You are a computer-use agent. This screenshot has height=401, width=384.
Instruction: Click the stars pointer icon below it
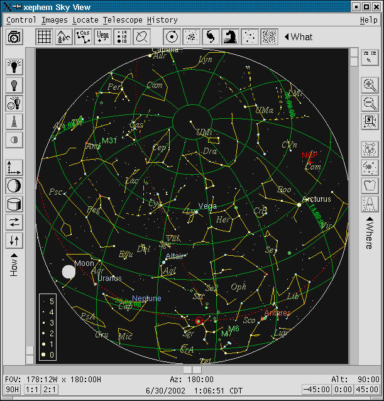pyautogui.click(x=370, y=167)
